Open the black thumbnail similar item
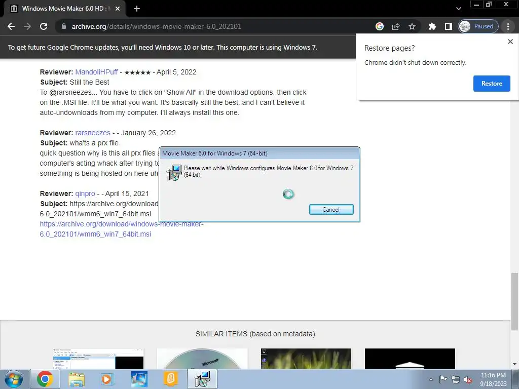519x389 pixels. (x=410, y=359)
